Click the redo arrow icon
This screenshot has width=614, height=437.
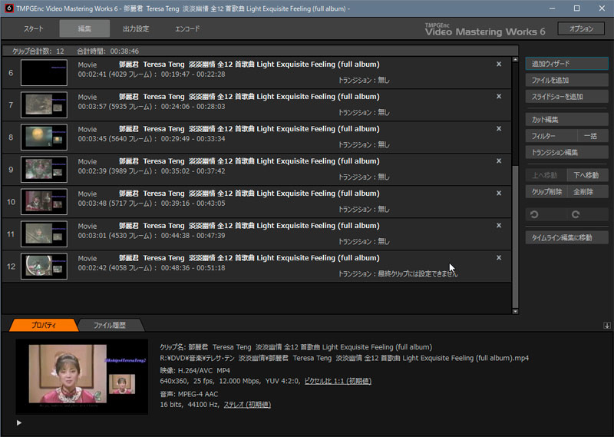(x=576, y=214)
